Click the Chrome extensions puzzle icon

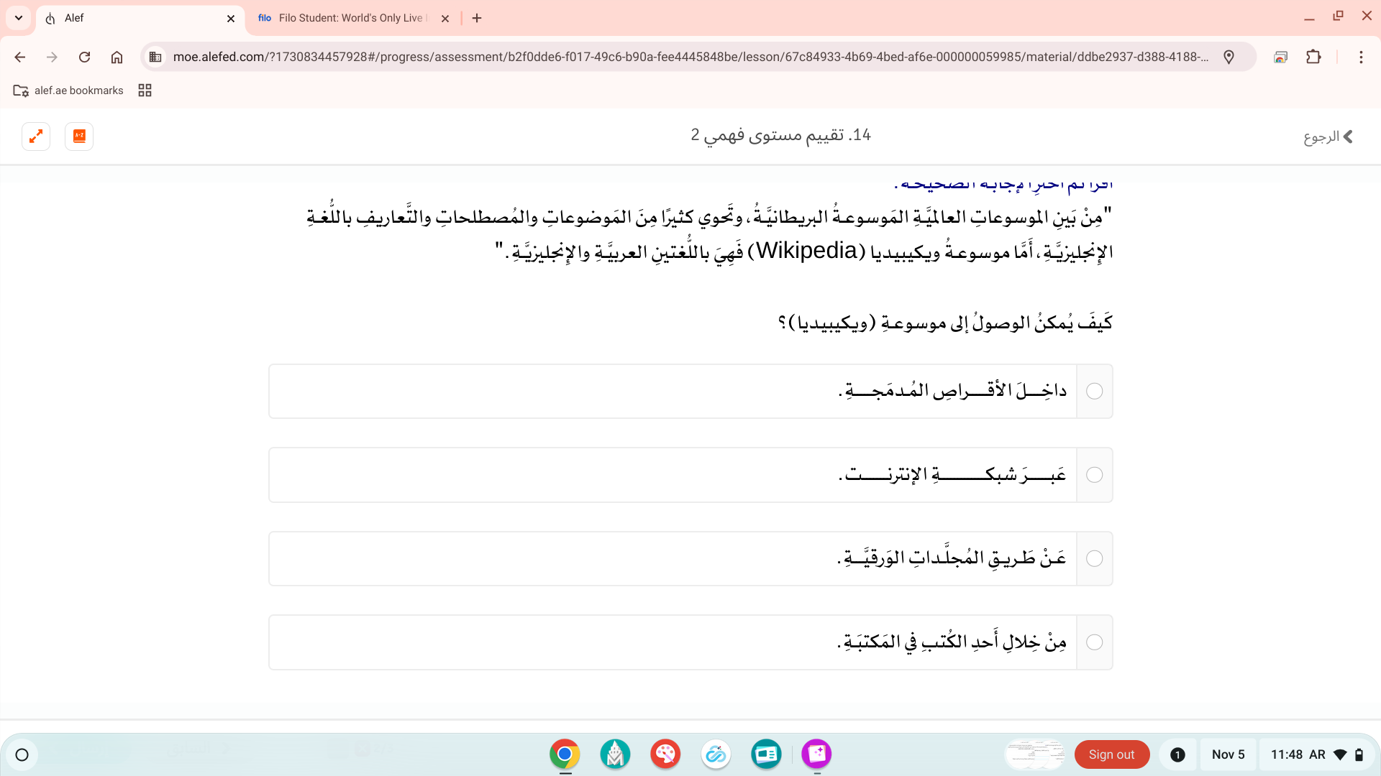(x=1313, y=57)
